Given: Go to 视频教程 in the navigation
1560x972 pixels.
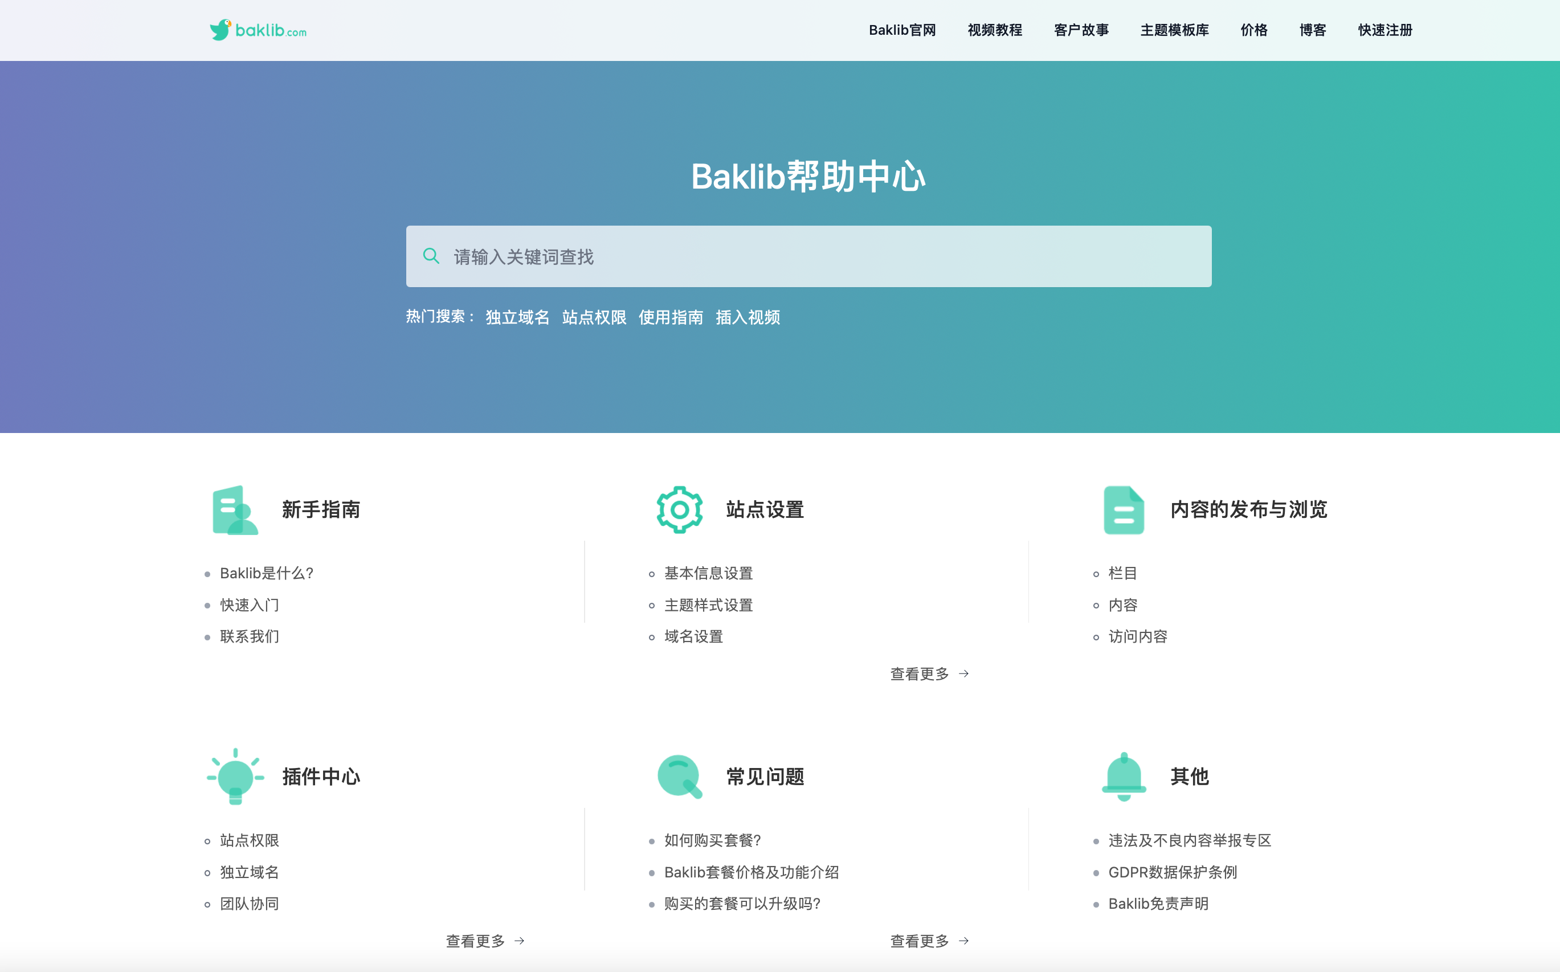Looking at the screenshot, I should pyautogui.click(x=994, y=30).
